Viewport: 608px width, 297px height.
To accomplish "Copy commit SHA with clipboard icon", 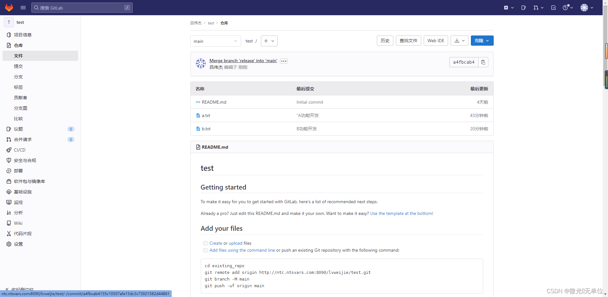I will [x=483, y=62].
